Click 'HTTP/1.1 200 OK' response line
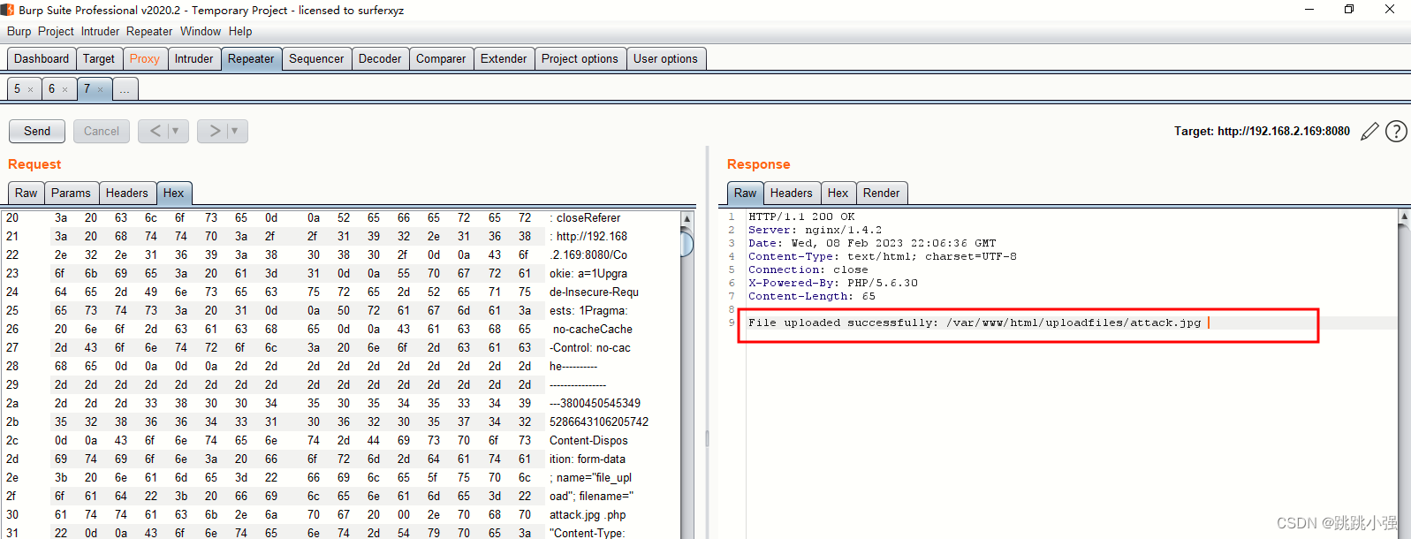 coord(801,216)
